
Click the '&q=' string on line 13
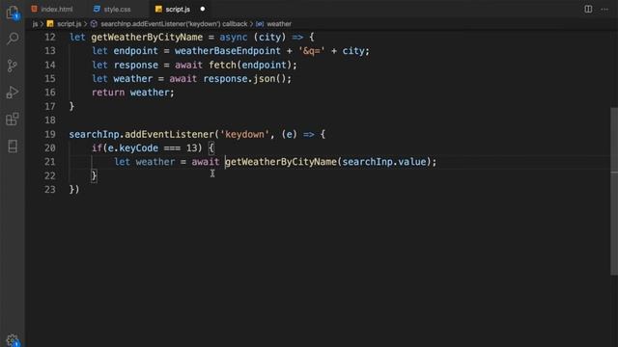(312, 51)
